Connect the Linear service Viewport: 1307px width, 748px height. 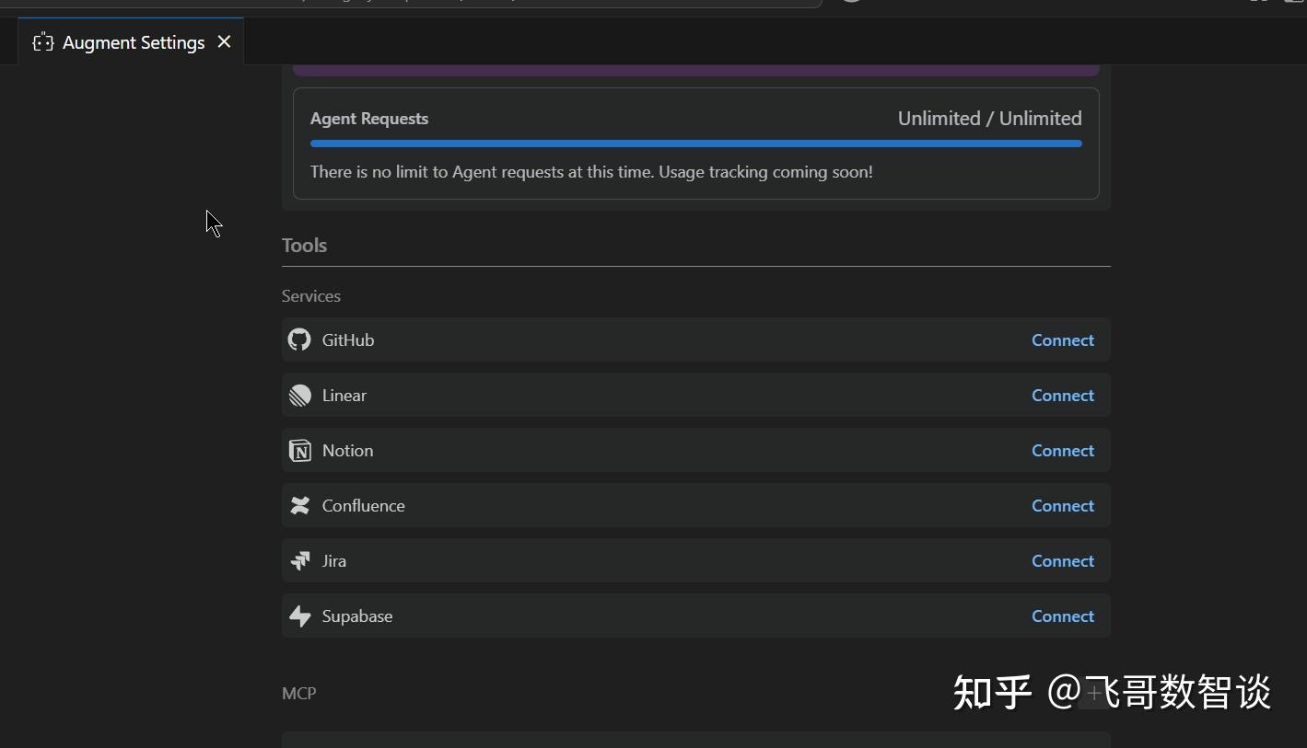click(1061, 395)
